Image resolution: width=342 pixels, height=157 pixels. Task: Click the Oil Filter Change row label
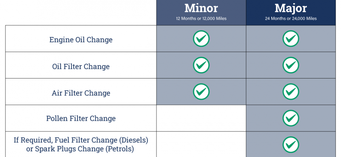pyautogui.click(x=81, y=66)
